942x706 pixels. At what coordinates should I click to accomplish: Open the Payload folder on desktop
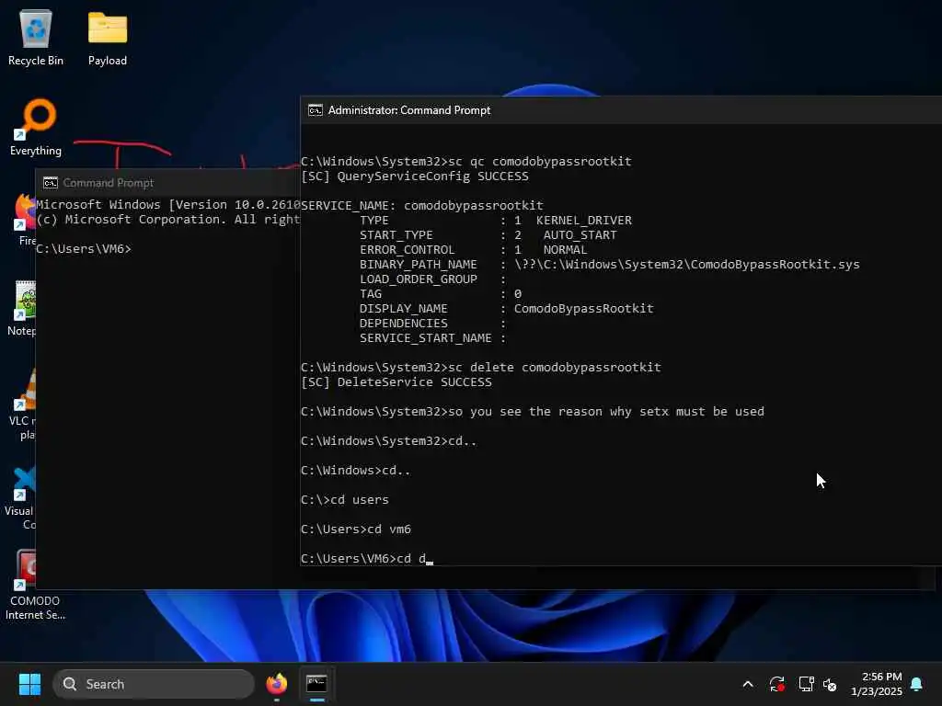pyautogui.click(x=108, y=37)
